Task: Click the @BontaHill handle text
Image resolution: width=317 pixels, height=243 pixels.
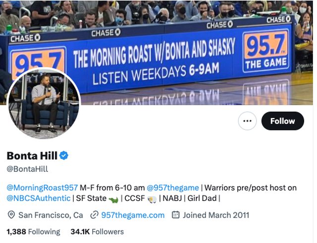Action: point(27,169)
